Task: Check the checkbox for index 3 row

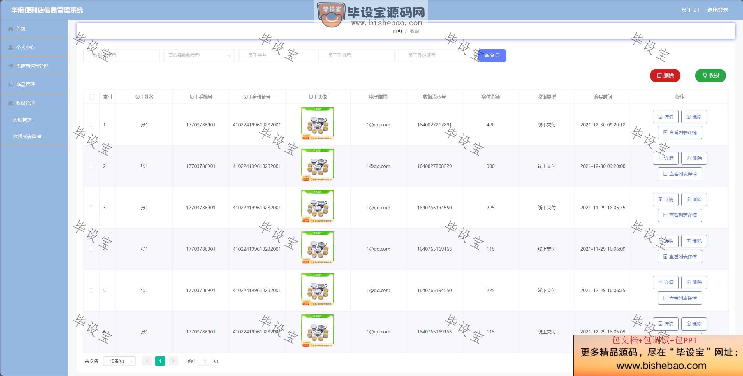Action: (91, 208)
